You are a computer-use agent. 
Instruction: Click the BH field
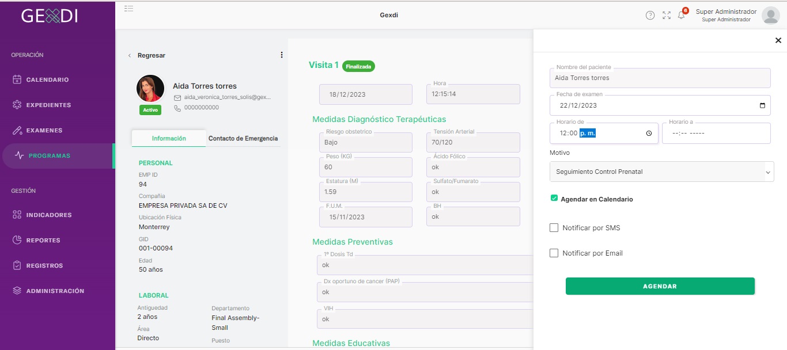(x=473, y=217)
